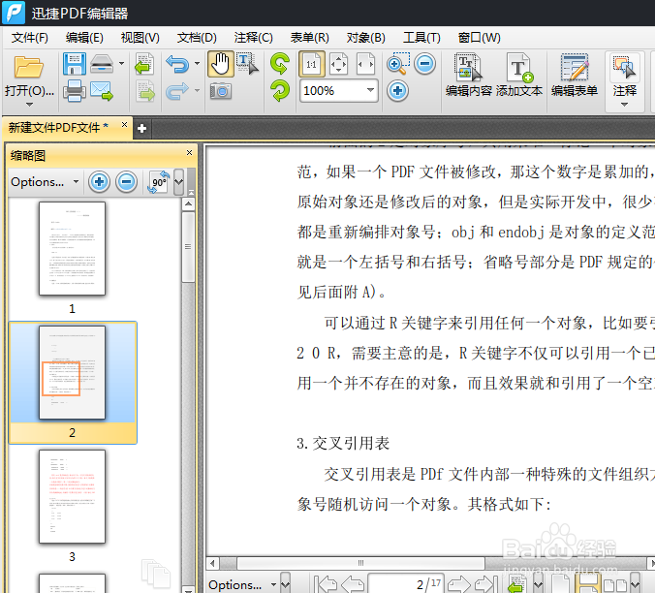Viewport: 655px width, 593px height.
Task: Expand the 注释 comment tool dropdown
Action: (x=625, y=106)
